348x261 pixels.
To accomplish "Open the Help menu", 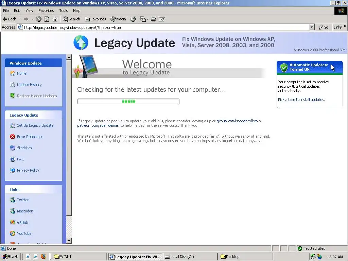I will [x=77, y=11].
